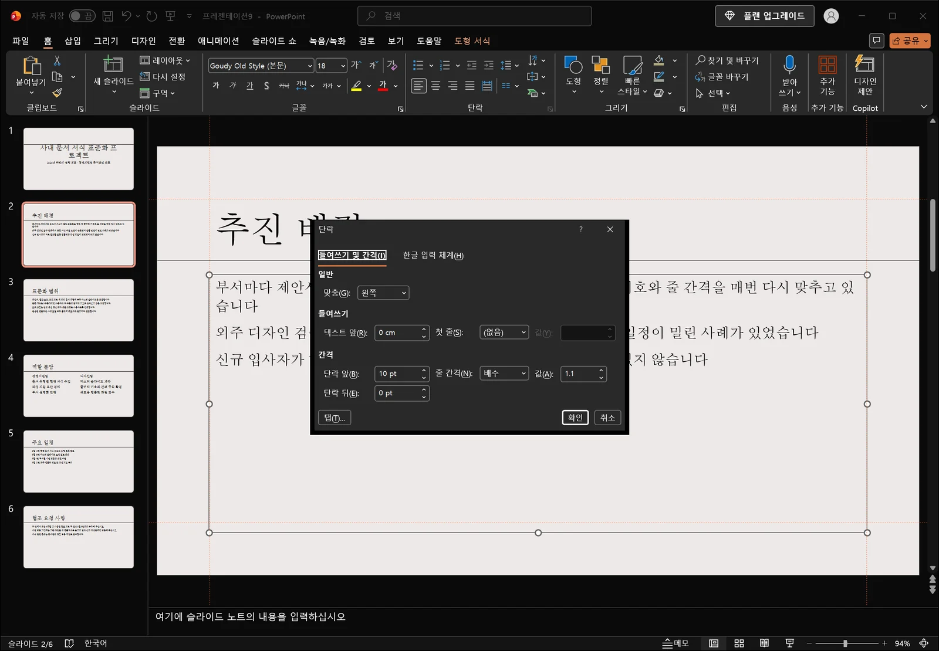Click the Undo arrow icon

coord(126,16)
